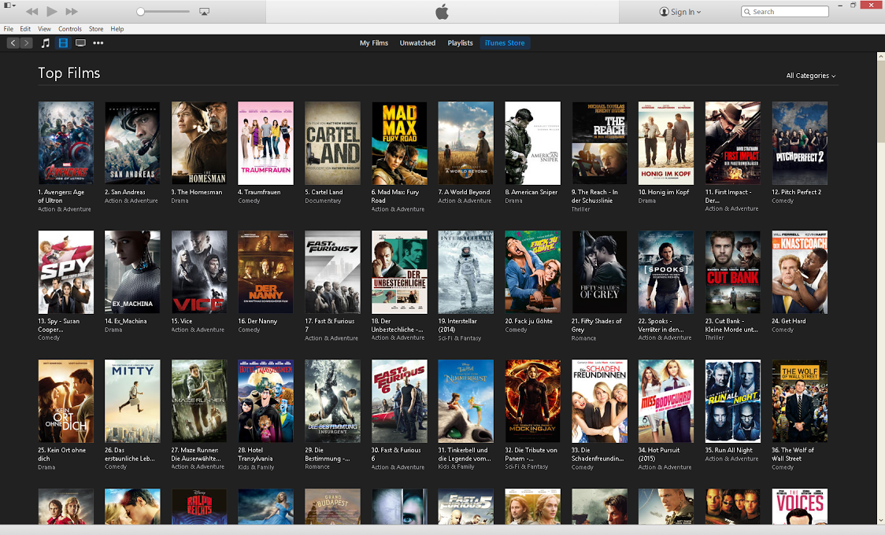Viewport: 885px width, 535px height.
Task: Open the Cartel Land poster
Action: 332,143
